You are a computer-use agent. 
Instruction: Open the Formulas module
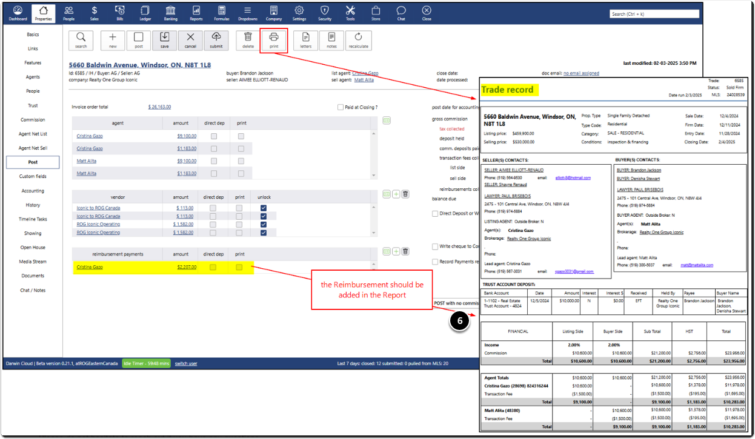(222, 13)
